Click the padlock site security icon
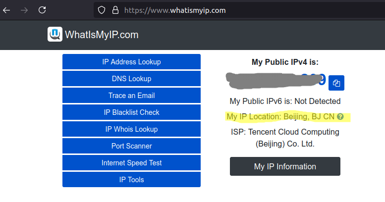The image size is (385, 202). [115, 9]
